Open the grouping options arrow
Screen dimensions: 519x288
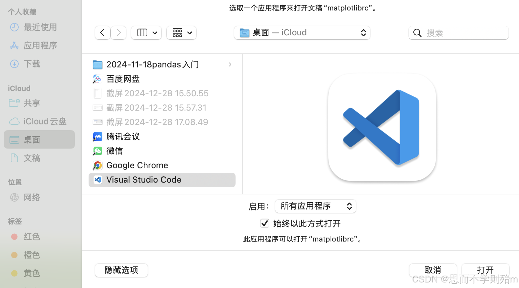point(190,33)
